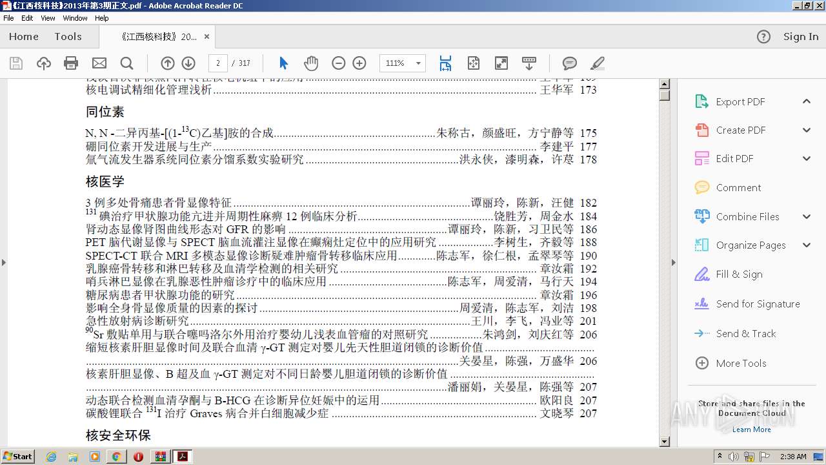Open Opera browser from taskbar

coord(138,457)
